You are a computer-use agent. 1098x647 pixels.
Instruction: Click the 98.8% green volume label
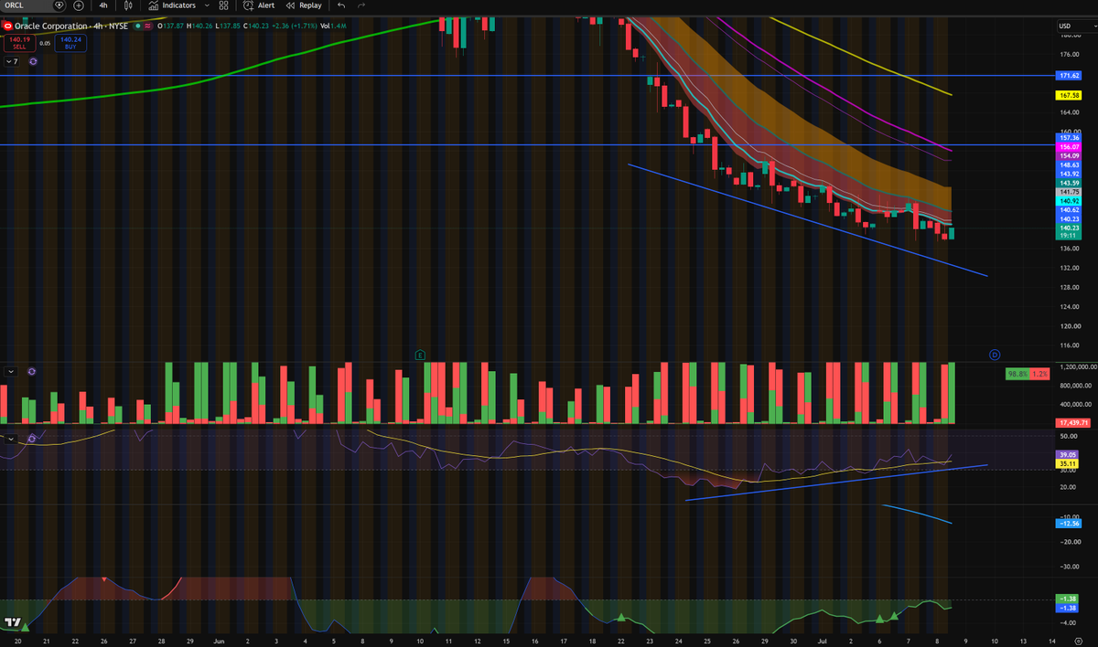pyautogui.click(x=1017, y=374)
